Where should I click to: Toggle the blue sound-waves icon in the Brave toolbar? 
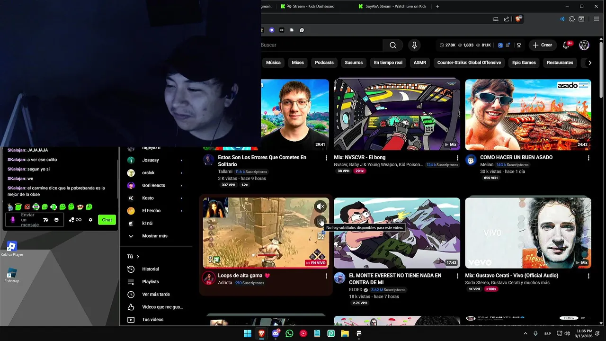[x=562, y=19]
